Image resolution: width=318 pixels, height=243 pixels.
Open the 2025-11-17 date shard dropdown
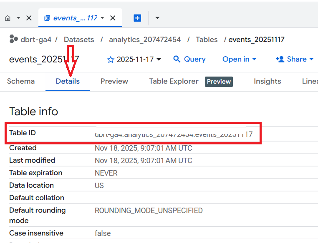(x=139, y=60)
